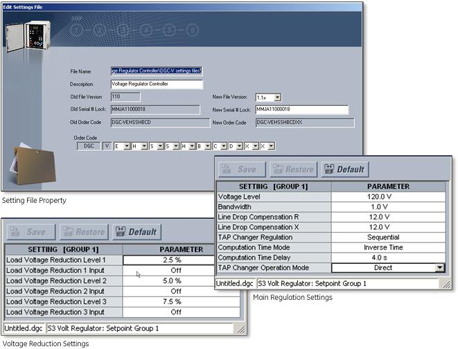This screenshot has height=349, width=458.
Task: Click Save in the Voltage Reduction panel
Action: tap(31, 232)
